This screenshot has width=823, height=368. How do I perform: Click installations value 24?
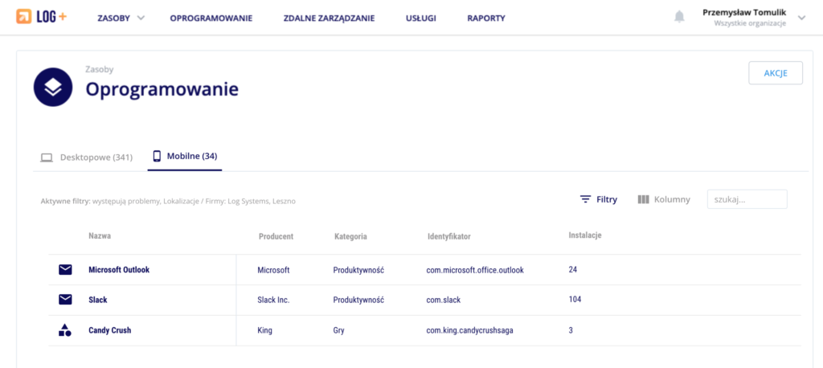tap(572, 269)
